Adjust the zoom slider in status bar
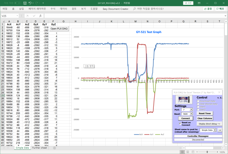228x154 pixels. click(208, 152)
